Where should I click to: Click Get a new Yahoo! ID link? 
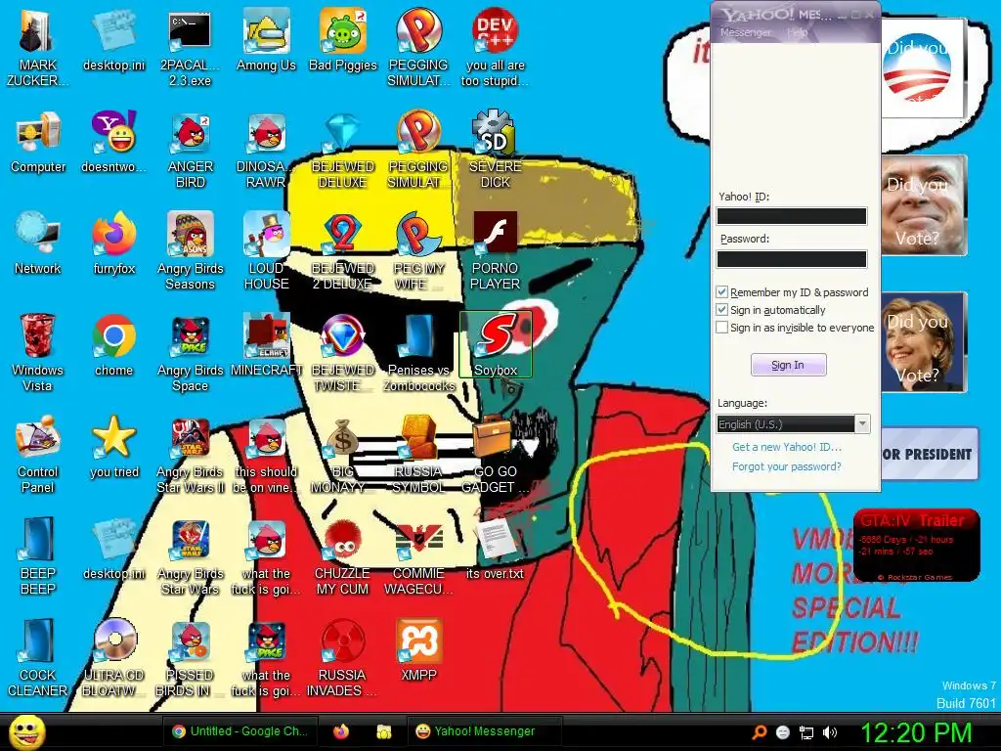point(787,447)
